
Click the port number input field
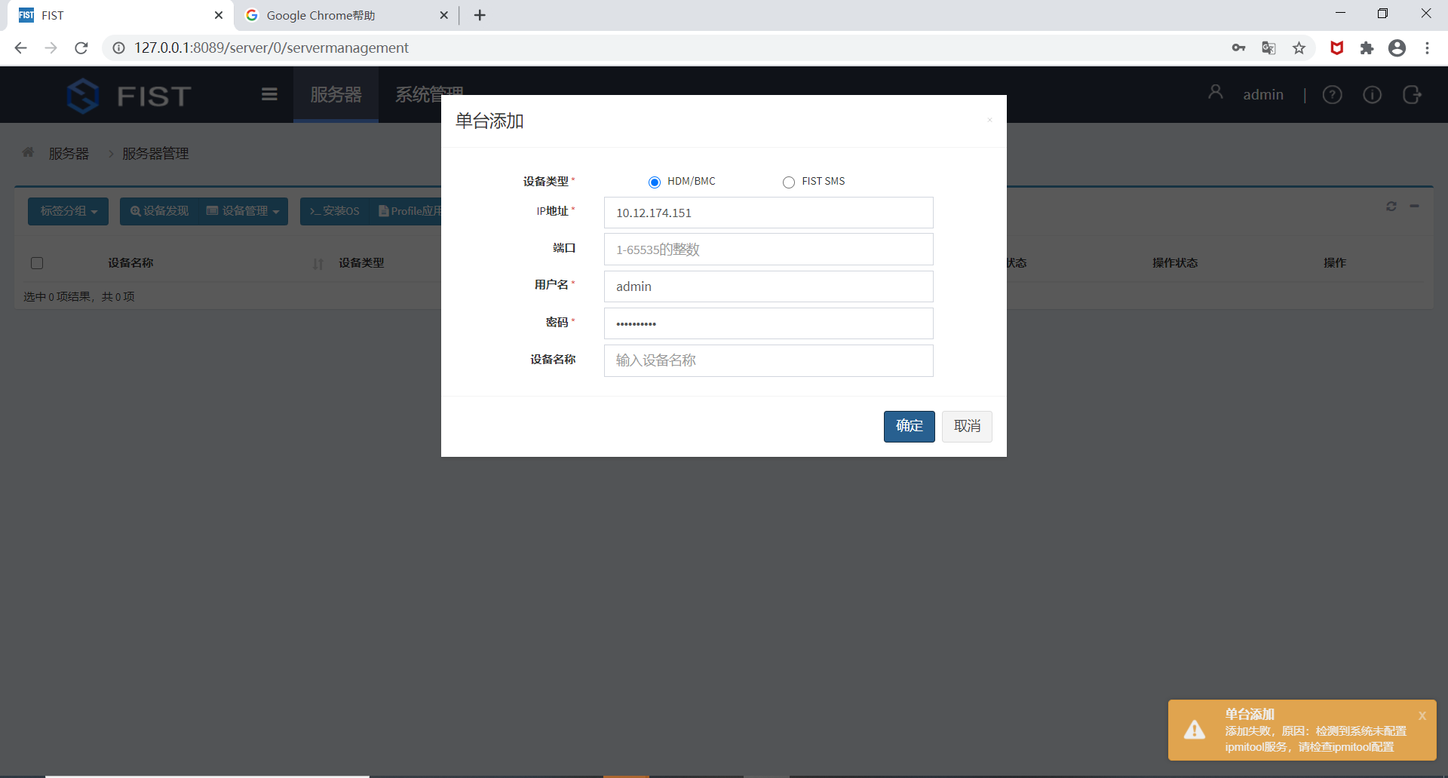(x=768, y=250)
